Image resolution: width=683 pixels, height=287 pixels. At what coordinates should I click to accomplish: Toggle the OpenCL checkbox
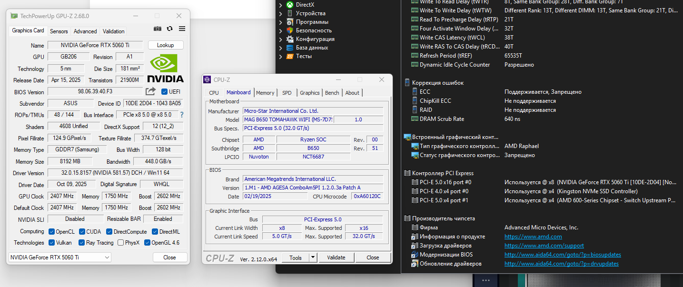coord(51,232)
